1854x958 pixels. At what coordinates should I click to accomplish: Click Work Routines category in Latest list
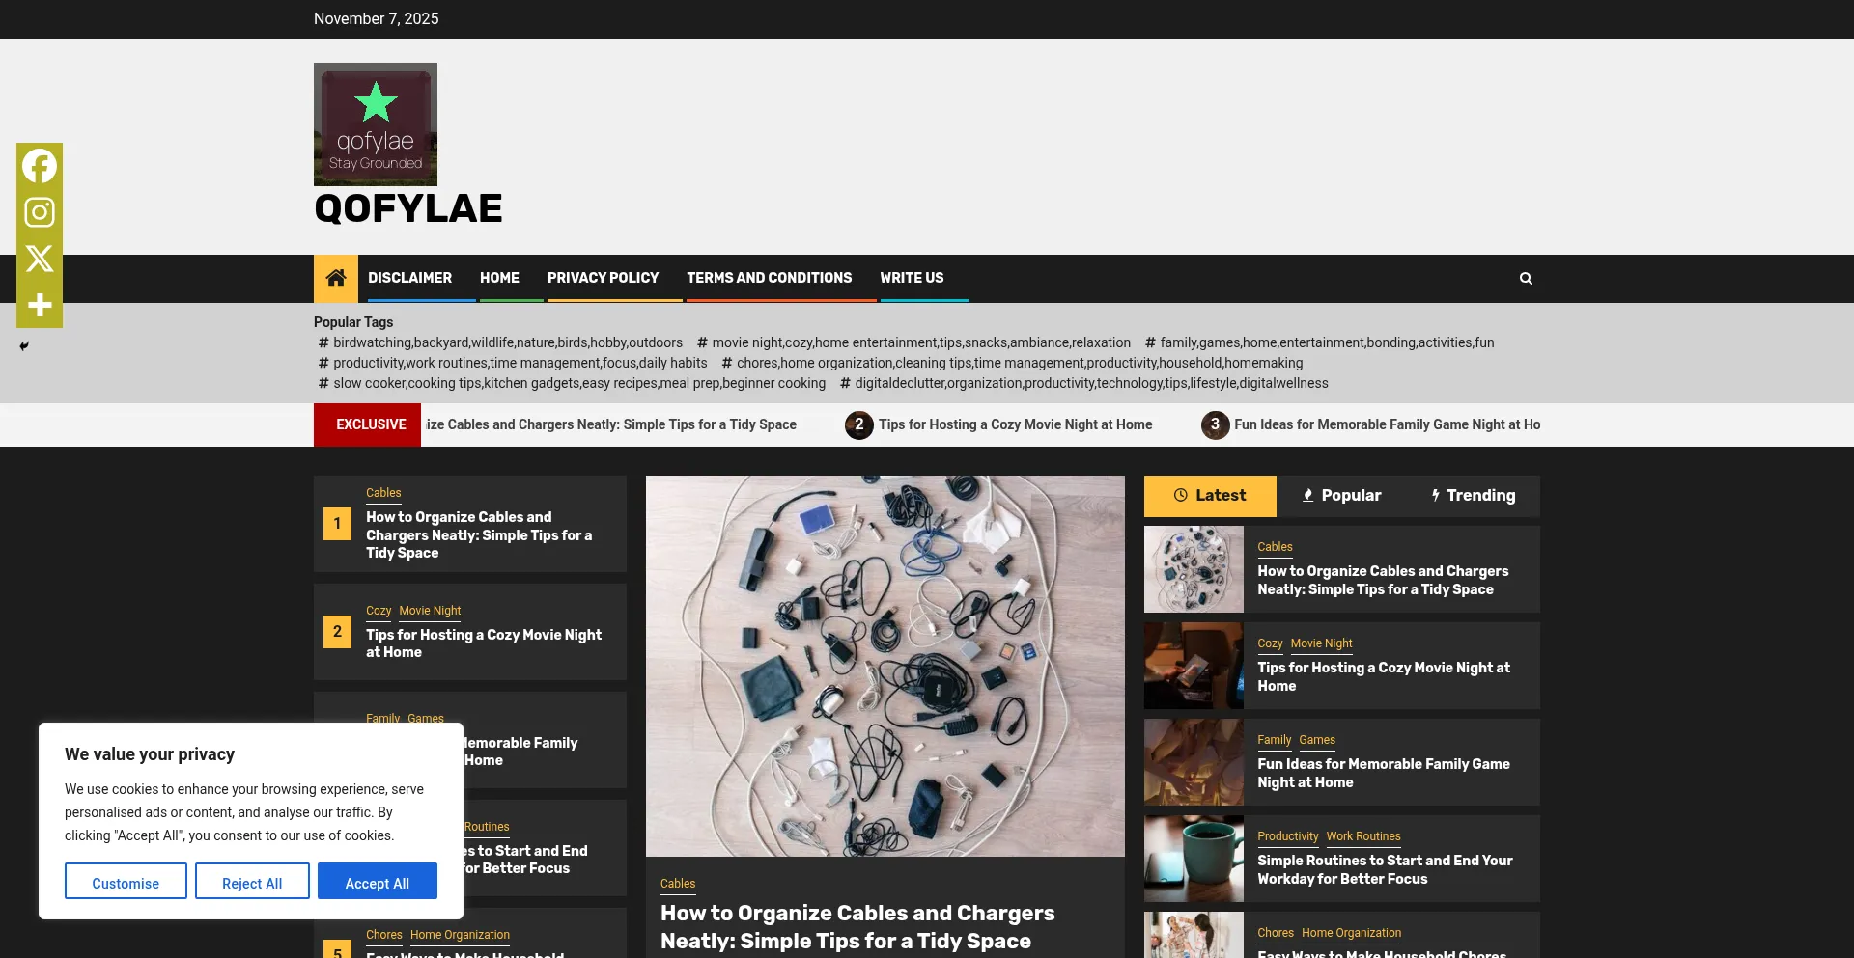coord(1363,836)
